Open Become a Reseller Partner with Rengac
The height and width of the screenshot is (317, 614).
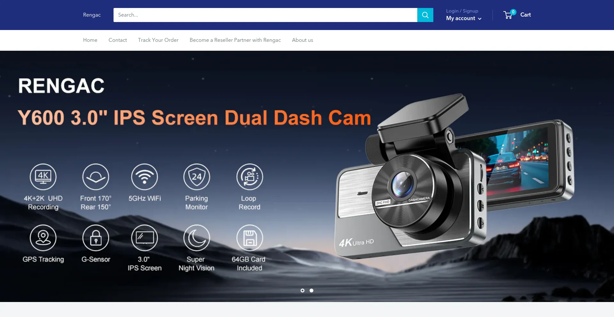tap(235, 40)
